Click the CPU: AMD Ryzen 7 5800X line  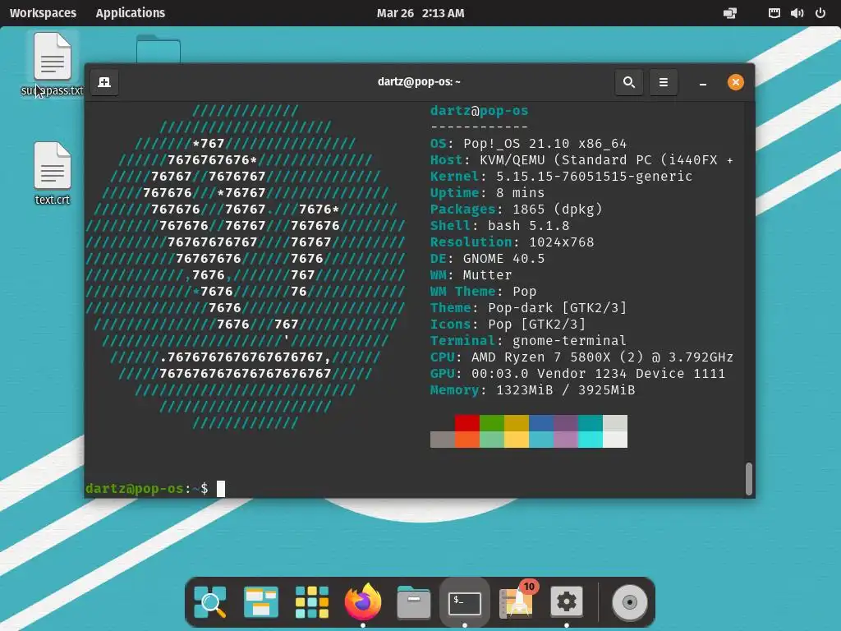click(x=581, y=357)
